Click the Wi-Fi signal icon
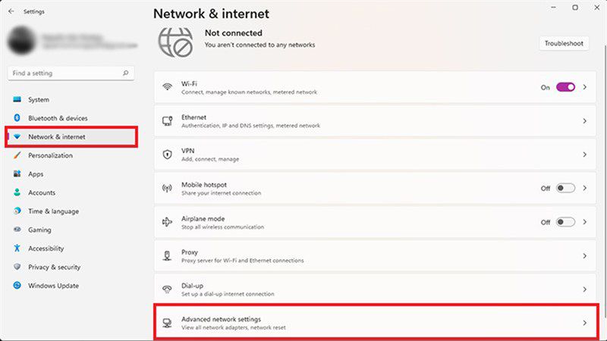Image resolution: width=607 pixels, height=341 pixels. pos(167,87)
